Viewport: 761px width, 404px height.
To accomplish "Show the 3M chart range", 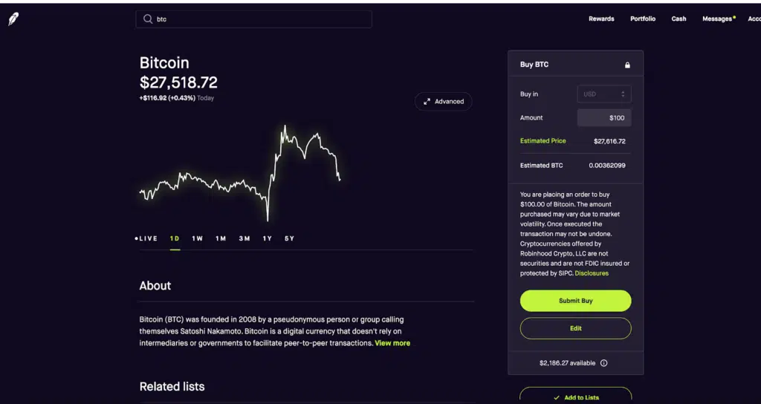I will point(245,238).
